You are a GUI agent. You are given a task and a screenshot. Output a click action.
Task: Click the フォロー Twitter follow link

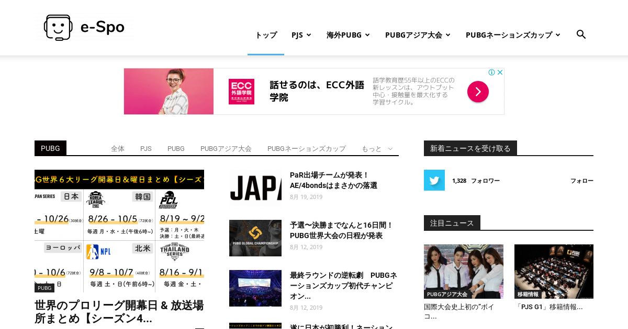tap(582, 181)
